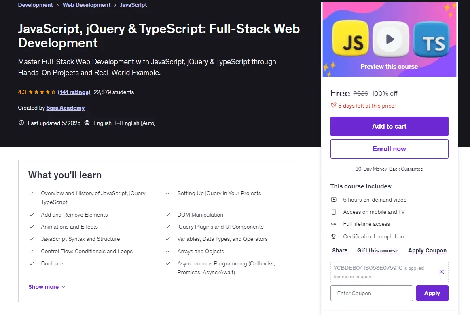This screenshot has height=315, width=470.
Task: Click the lifetime access infinity icon
Action: coord(334,224)
